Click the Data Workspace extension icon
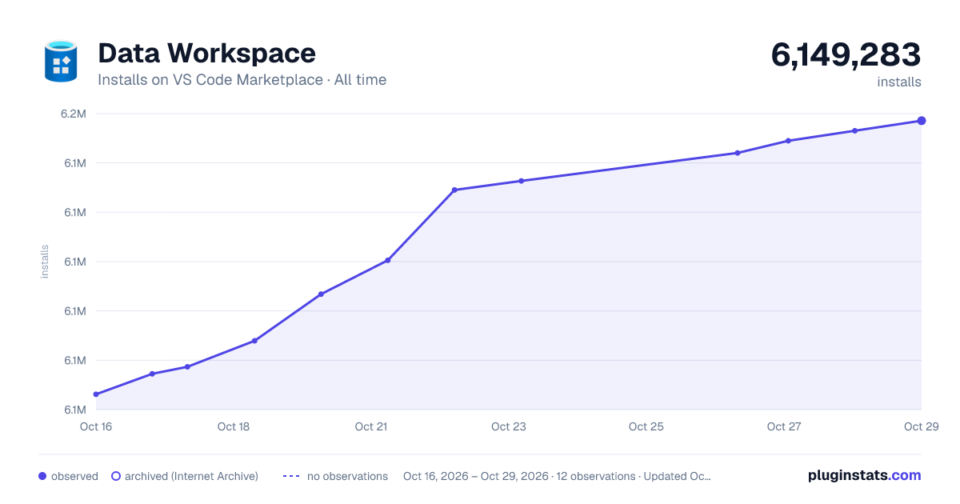Screen dimensions: 960x504 tap(61, 61)
